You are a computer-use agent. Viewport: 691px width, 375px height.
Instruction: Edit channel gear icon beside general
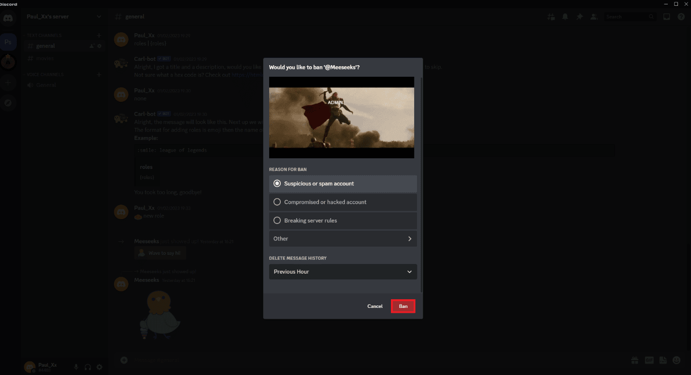click(100, 46)
